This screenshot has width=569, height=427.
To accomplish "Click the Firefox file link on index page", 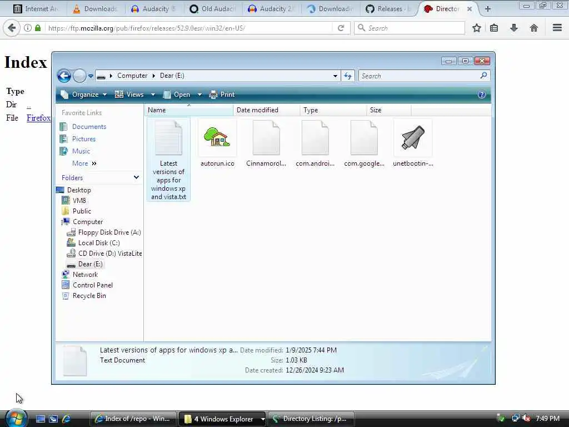I will (38, 118).
